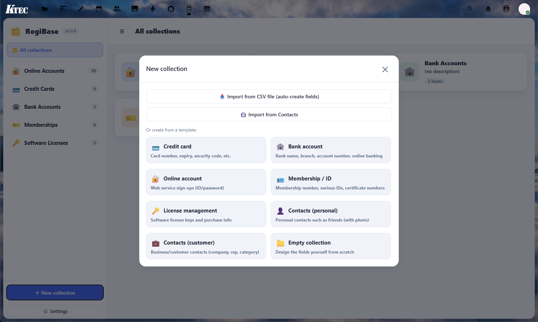Click the padlock icon on background card

130,72
